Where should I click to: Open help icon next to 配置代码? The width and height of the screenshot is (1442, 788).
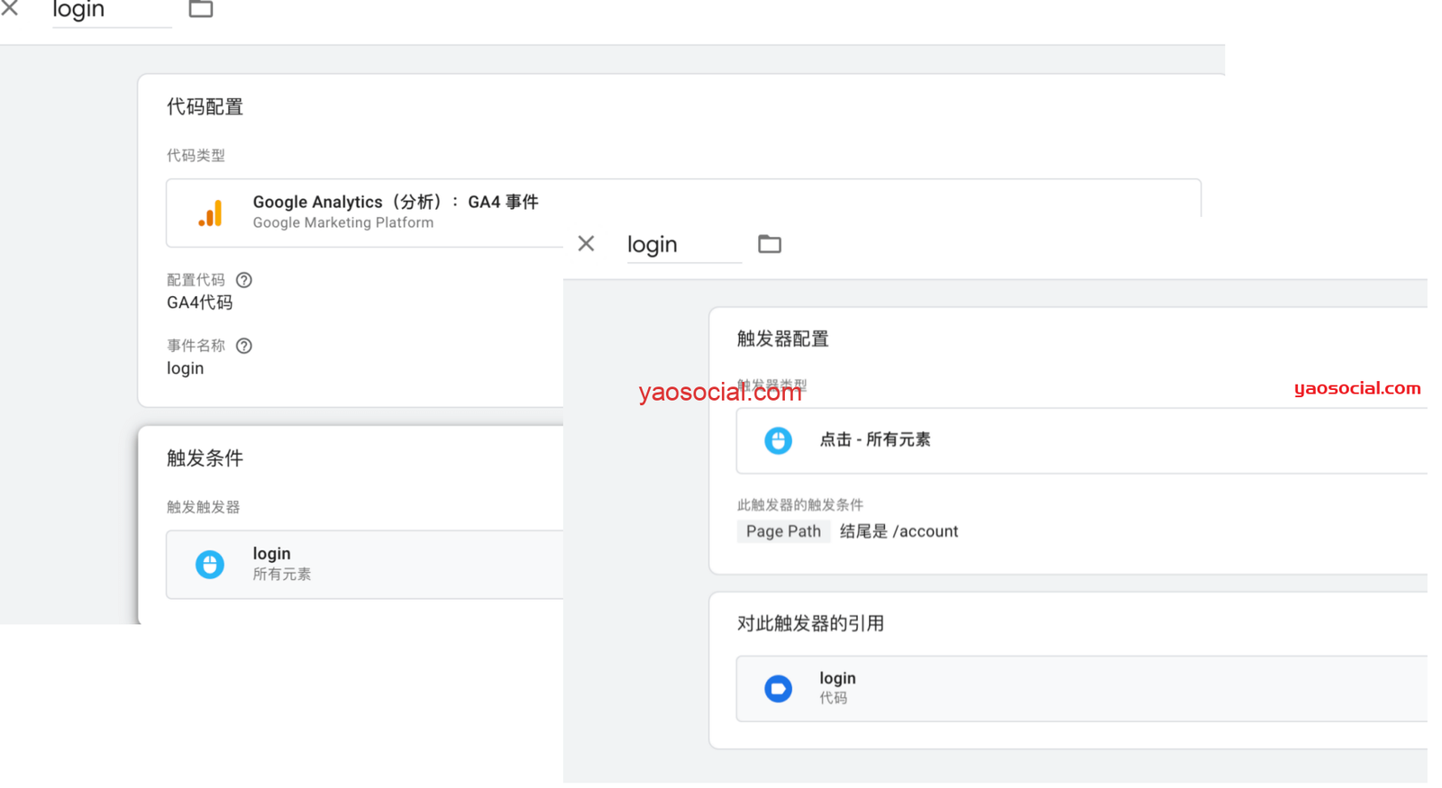pos(244,280)
